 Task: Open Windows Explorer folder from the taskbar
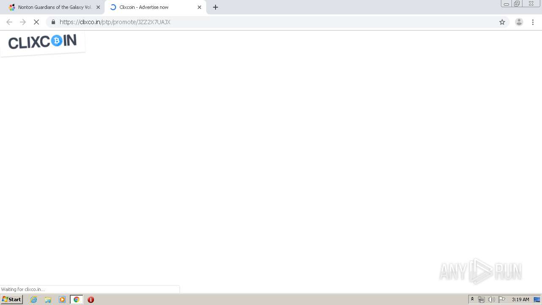pos(48,299)
